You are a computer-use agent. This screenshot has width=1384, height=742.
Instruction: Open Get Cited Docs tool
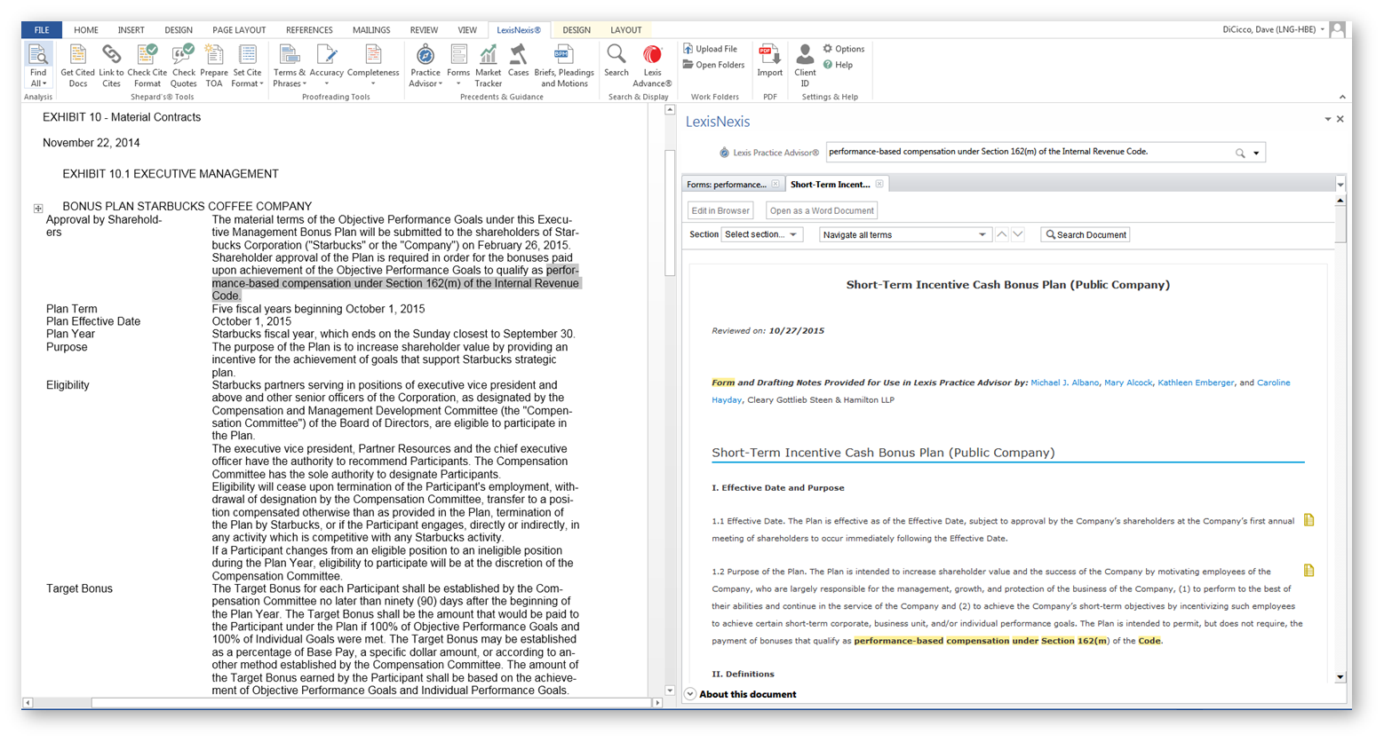(x=78, y=65)
